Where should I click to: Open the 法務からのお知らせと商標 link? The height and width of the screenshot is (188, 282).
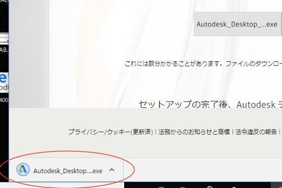194,132
